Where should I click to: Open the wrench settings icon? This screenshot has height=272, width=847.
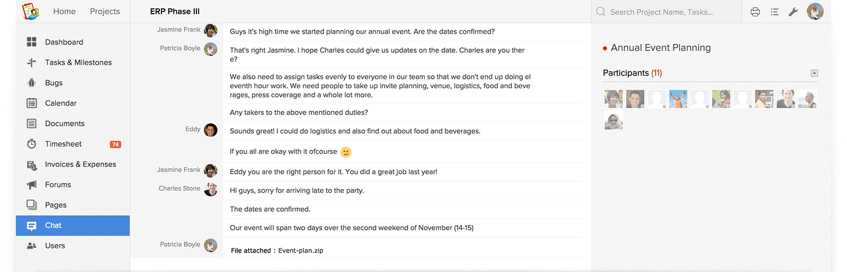click(x=793, y=12)
